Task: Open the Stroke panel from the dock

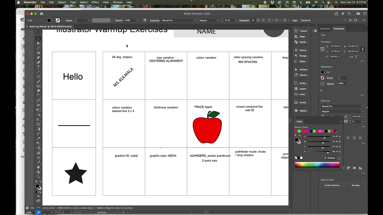Action: pos(301,102)
